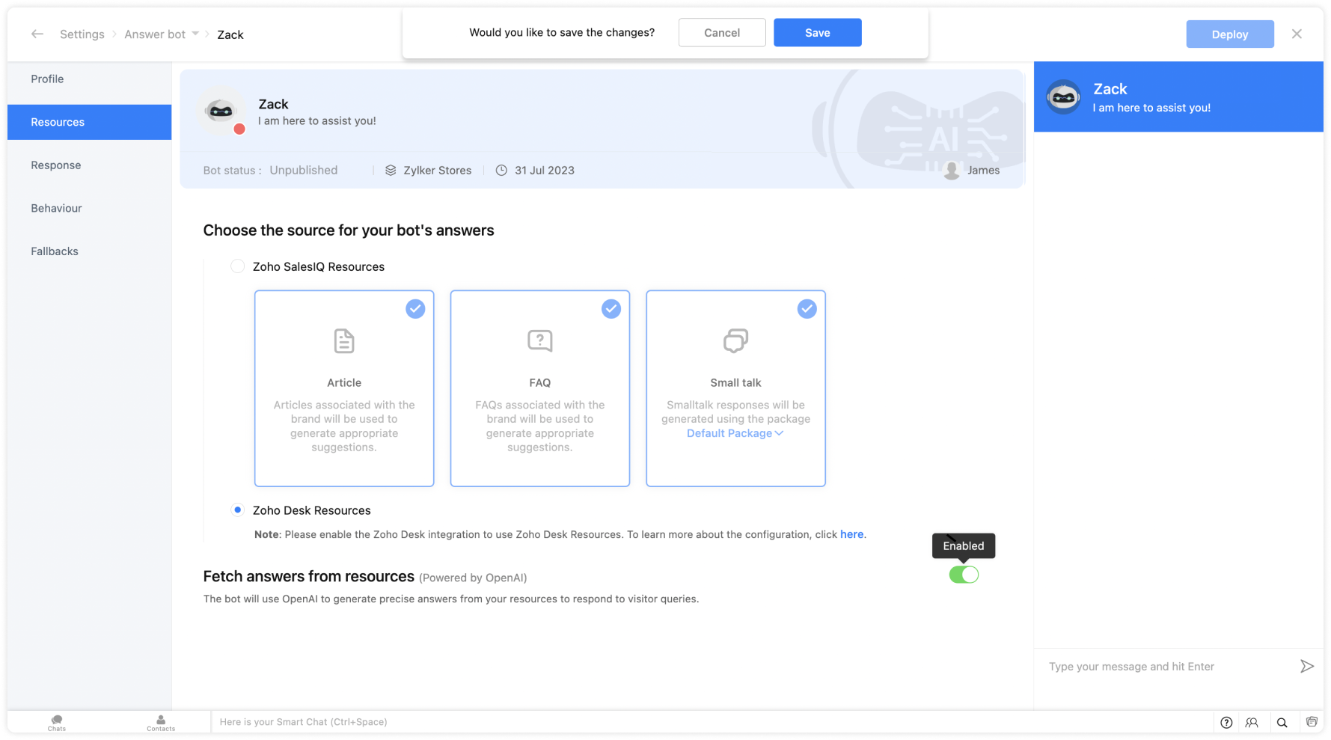Switch to the Response tab
1331x740 pixels.
pyautogui.click(x=89, y=165)
